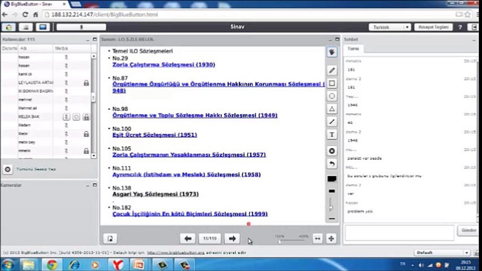Bookmark the page with the star icon

[468, 15]
